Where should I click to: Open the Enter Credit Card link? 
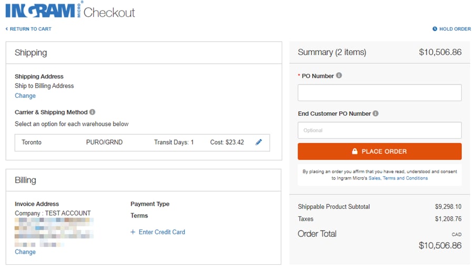(162, 232)
